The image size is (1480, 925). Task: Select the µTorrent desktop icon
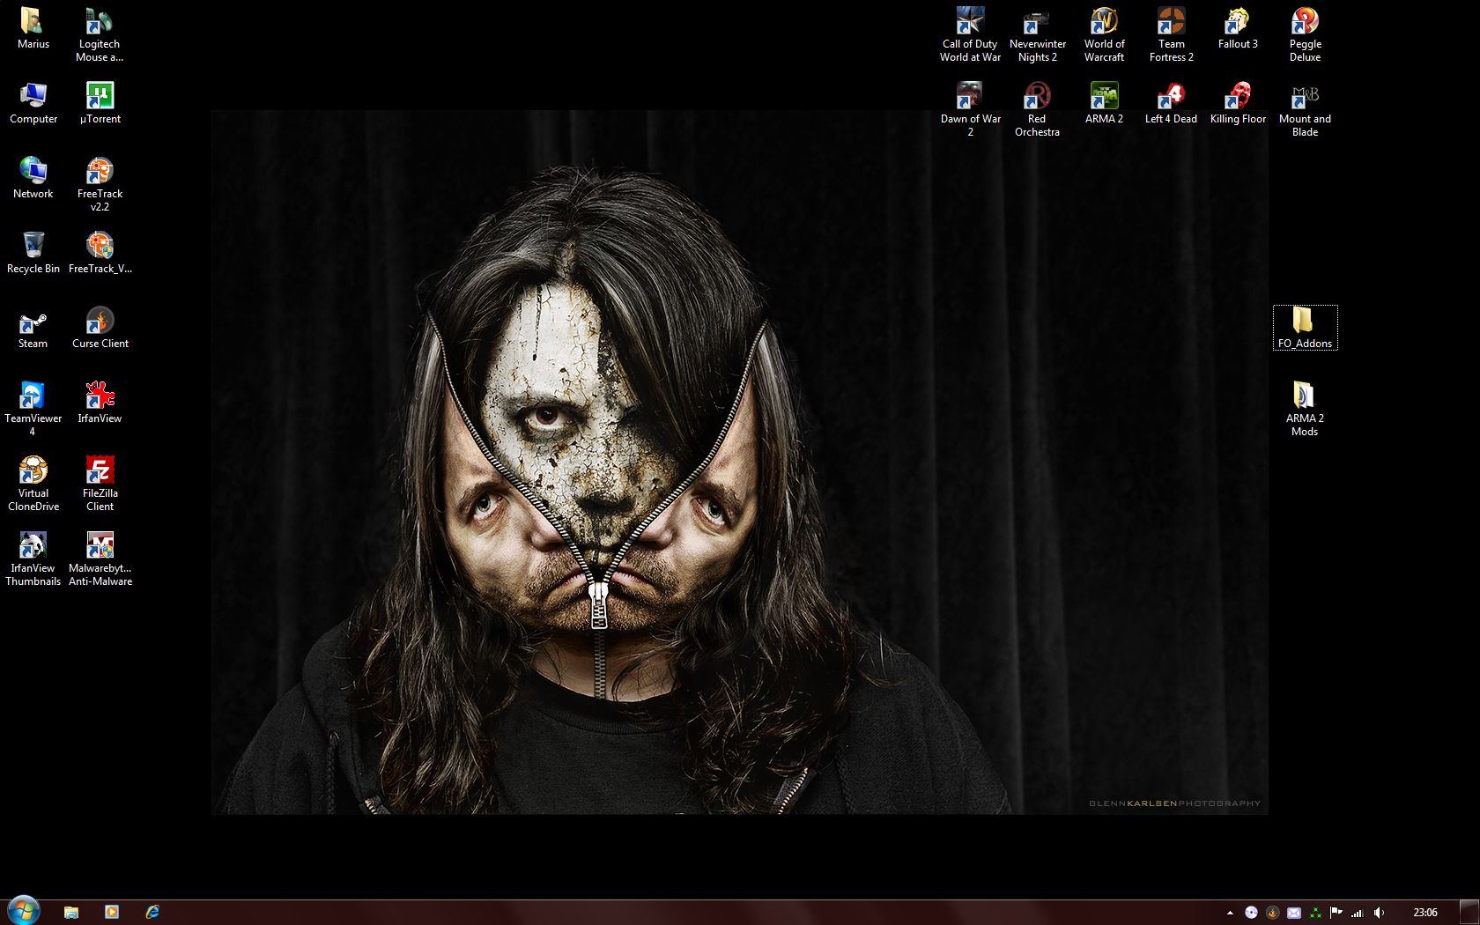[100, 100]
